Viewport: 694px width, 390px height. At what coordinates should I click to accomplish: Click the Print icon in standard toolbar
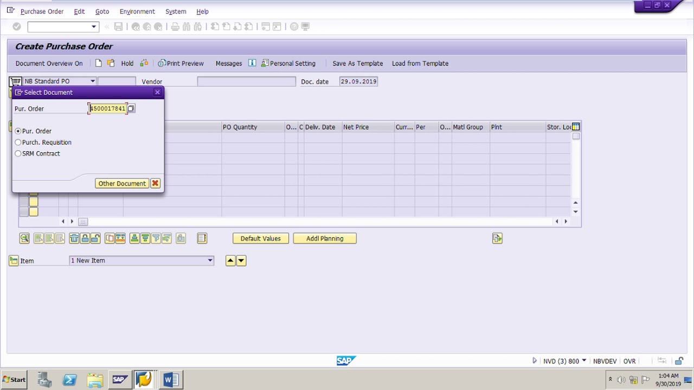(x=175, y=27)
